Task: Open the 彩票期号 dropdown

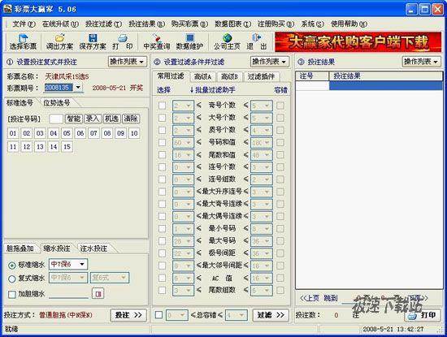Action: pyautogui.click(x=78, y=87)
